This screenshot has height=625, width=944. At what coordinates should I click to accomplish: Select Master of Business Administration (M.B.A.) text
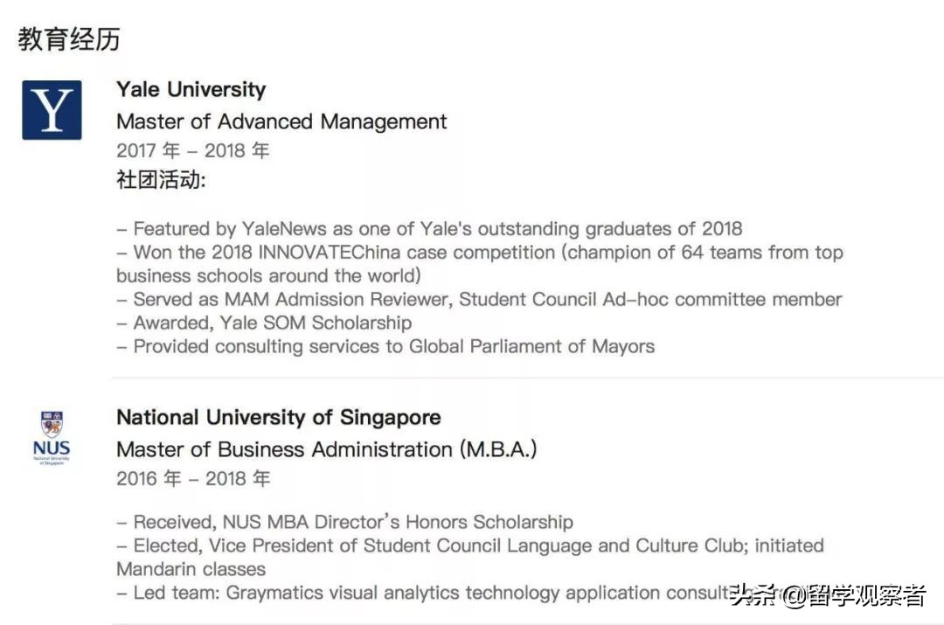pyautogui.click(x=326, y=449)
